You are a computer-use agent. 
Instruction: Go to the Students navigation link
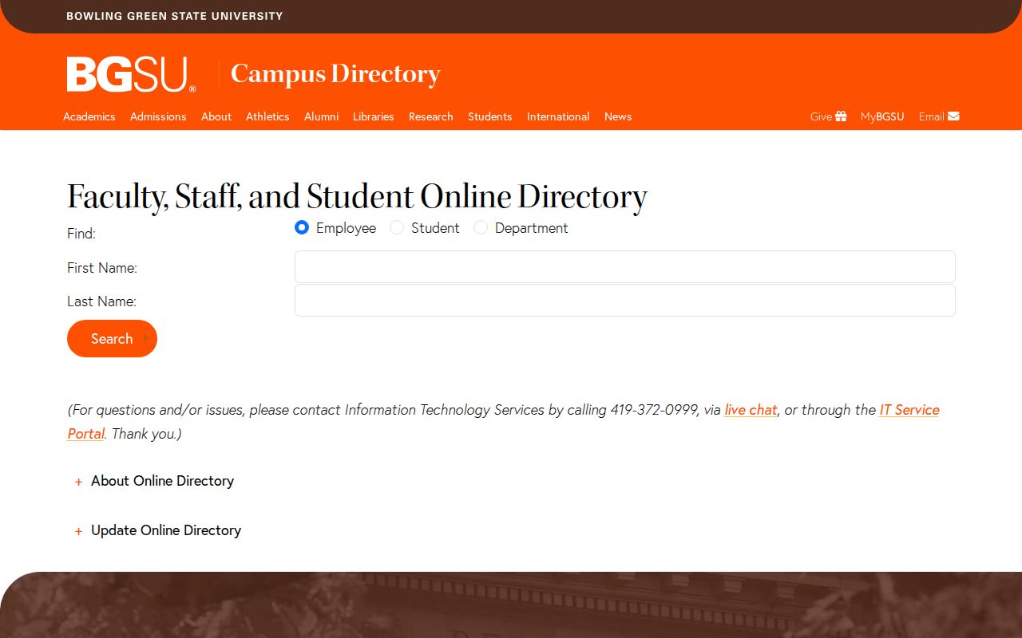coord(490,116)
